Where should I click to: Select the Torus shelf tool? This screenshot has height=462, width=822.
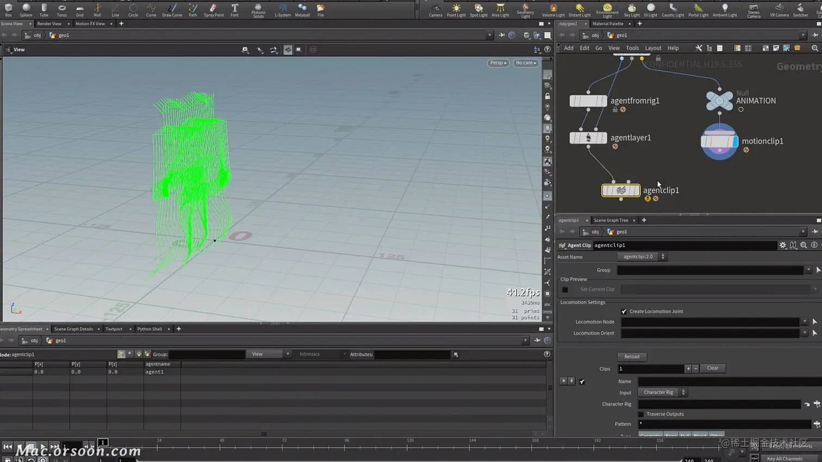(x=62, y=10)
